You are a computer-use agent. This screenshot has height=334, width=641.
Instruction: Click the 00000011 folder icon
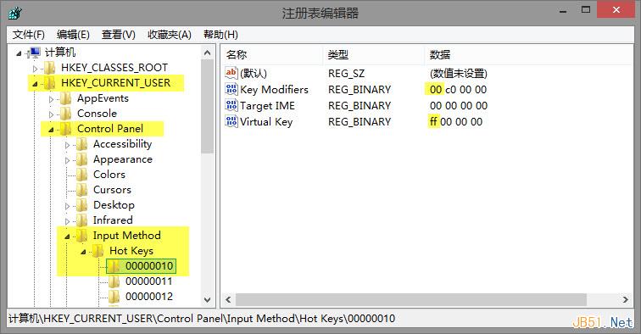click(114, 281)
